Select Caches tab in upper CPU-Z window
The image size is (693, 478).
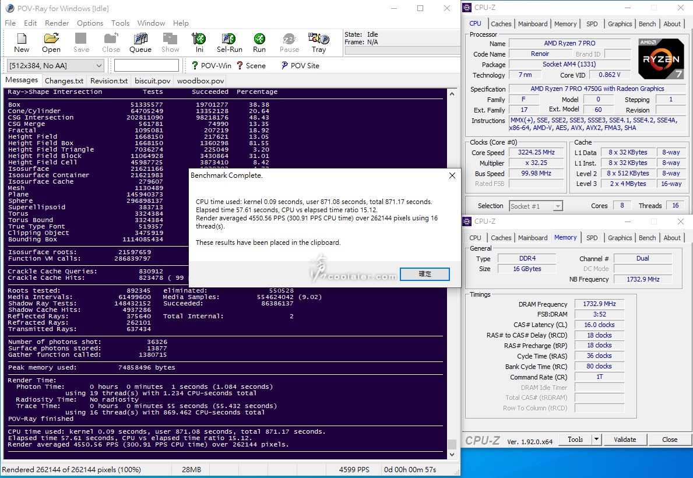point(501,24)
